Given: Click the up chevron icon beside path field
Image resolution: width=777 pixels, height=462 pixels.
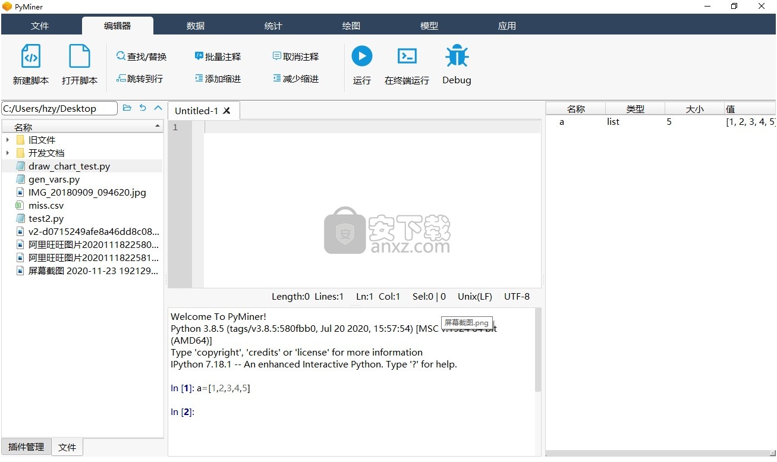Looking at the screenshot, I should pos(158,108).
